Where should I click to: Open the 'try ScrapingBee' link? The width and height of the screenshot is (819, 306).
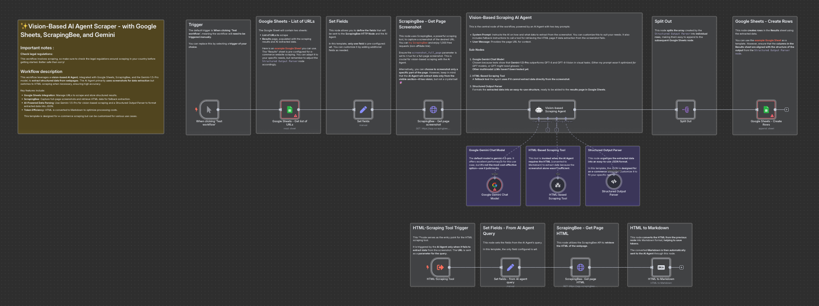[x=418, y=43]
